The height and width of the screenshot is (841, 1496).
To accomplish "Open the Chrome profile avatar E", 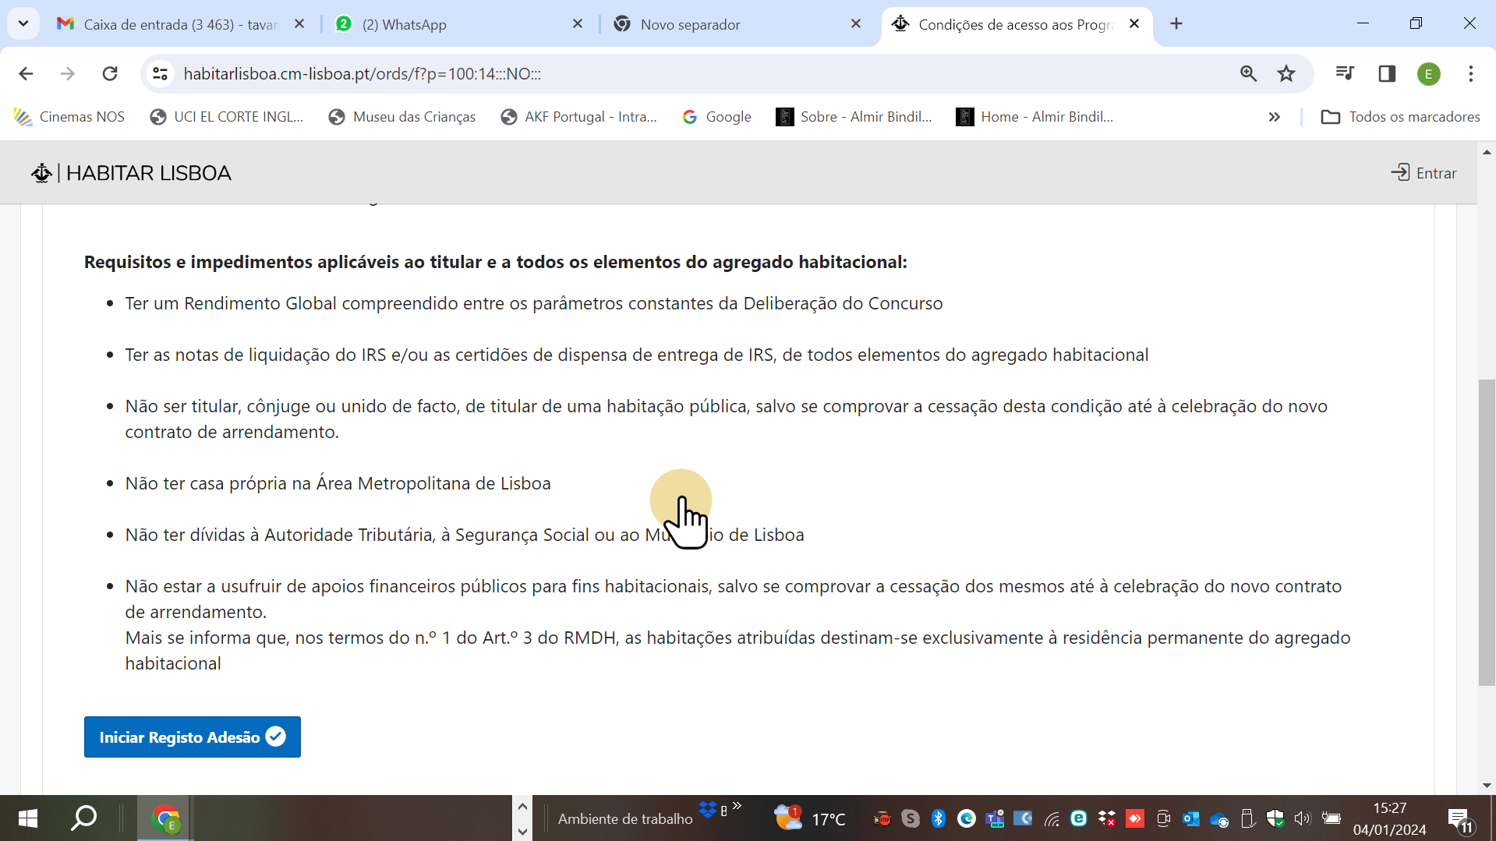I will (1428, 74).
